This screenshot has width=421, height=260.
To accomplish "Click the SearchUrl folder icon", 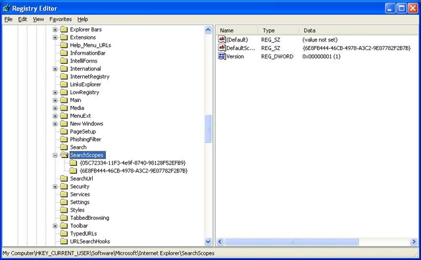I will tap(64, 178).
